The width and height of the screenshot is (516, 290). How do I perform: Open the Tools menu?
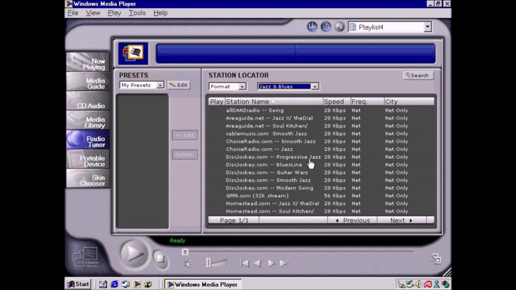coord(137,13)
